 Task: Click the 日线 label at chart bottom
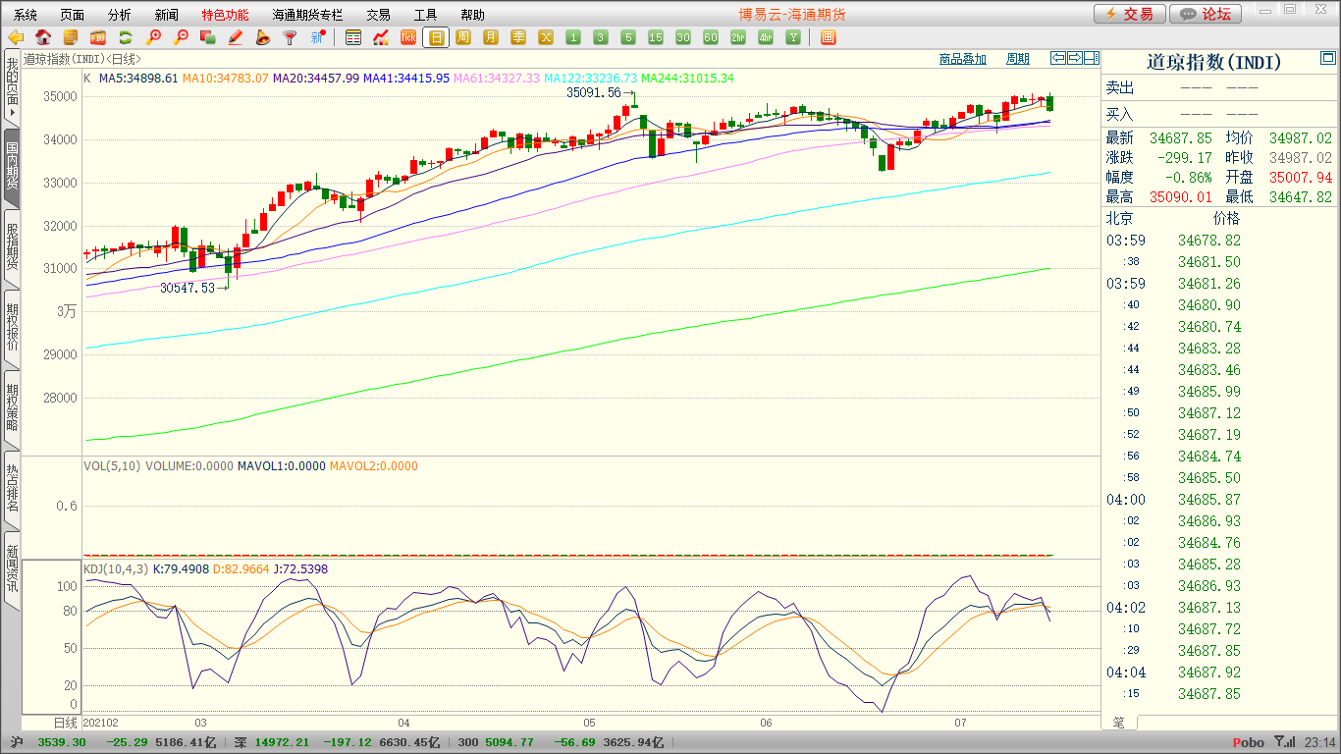(64, 722)
